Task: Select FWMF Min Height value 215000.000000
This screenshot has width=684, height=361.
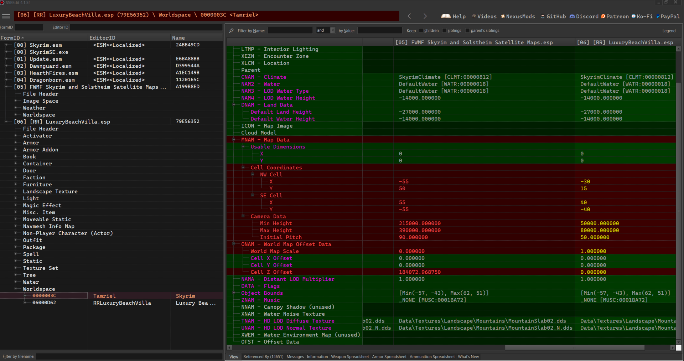Action: coord(420,223)
